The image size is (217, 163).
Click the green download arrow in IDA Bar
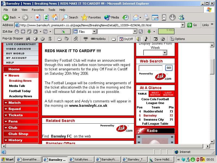(149, 32)
